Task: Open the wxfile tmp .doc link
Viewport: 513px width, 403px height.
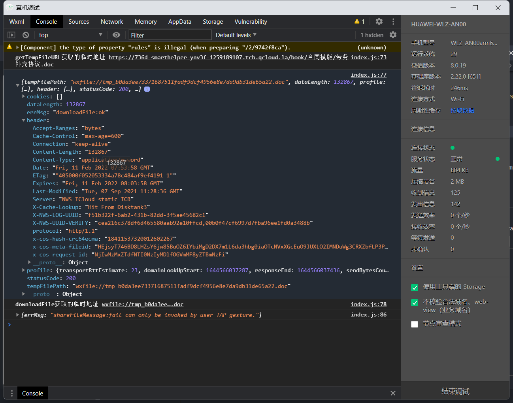Action: 143,304
